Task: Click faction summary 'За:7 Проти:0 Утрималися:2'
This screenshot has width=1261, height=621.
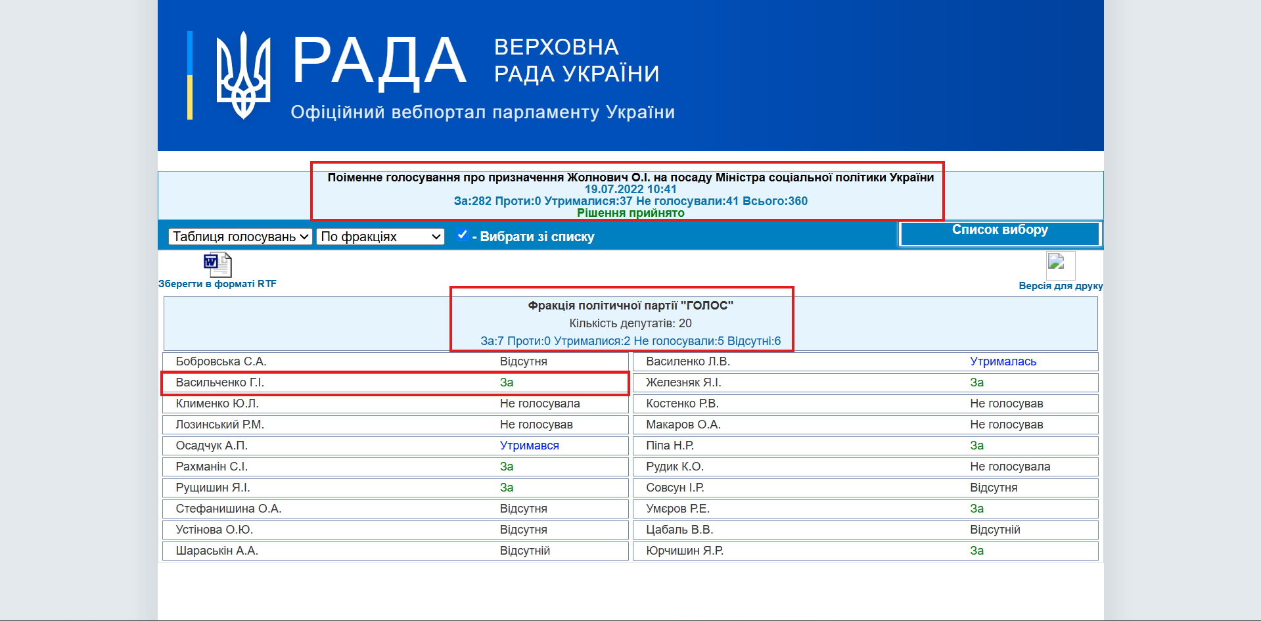Action: click(555, 341)
